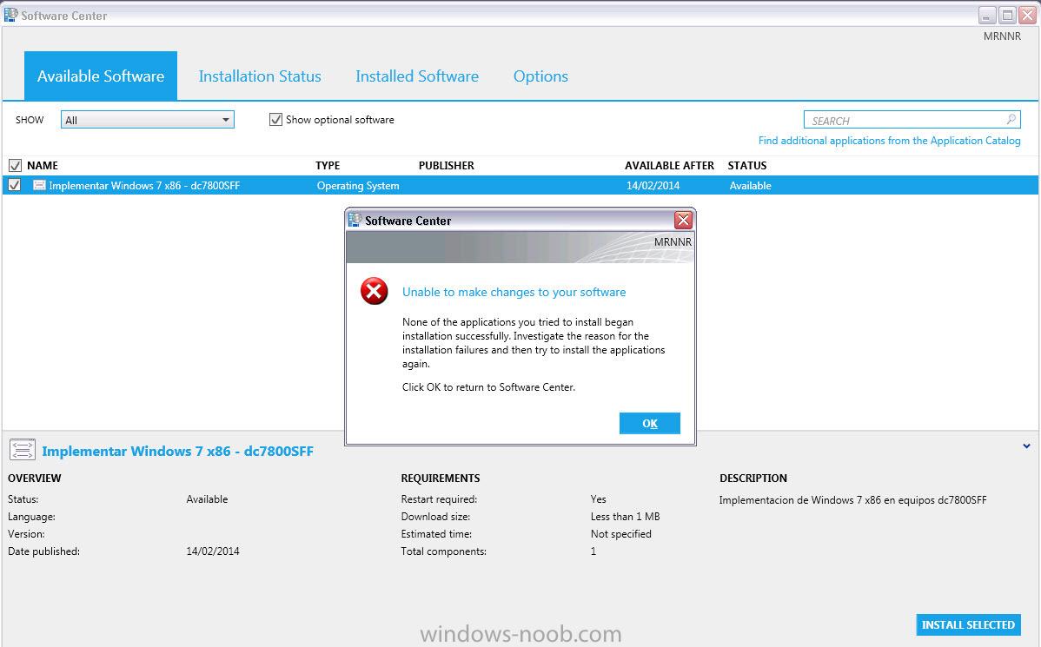
Task: Maximize the main Software Center window
Action: coord(1007,16)
